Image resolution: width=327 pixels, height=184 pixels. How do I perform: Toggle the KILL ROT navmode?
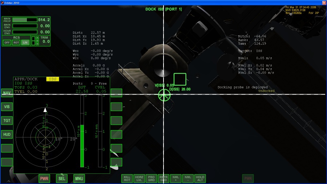[127, 179]
